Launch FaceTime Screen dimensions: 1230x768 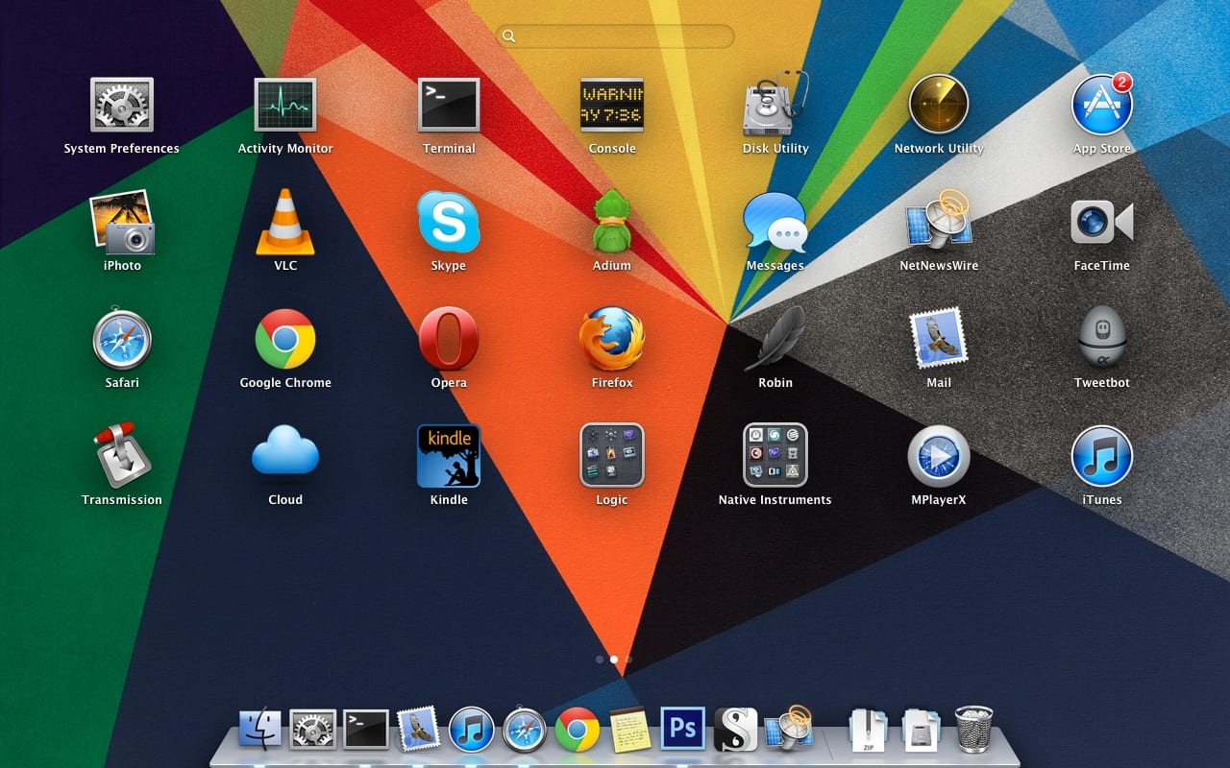pyautogui.click(x=1102, y=222)
